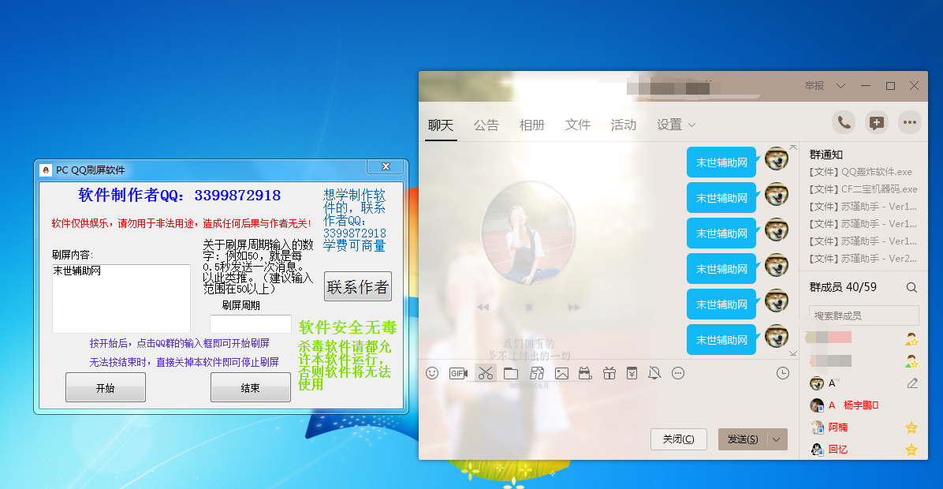The image size is (943, 489).
Task: Click the music player previous track button
Action: [483, 308]
